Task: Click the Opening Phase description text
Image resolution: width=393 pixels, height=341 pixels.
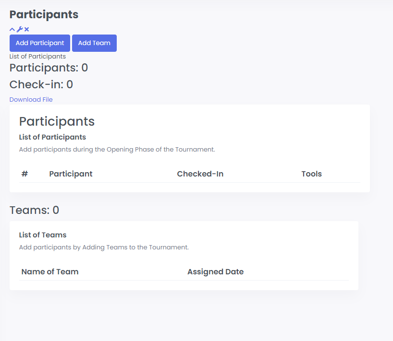Action: click(x=117, y=149)
